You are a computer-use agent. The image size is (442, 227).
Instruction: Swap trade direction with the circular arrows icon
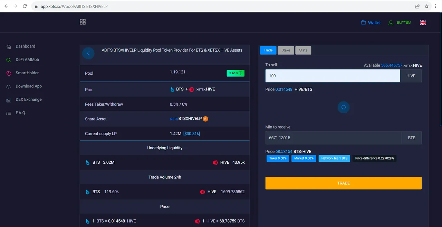(x=344, y=107)
